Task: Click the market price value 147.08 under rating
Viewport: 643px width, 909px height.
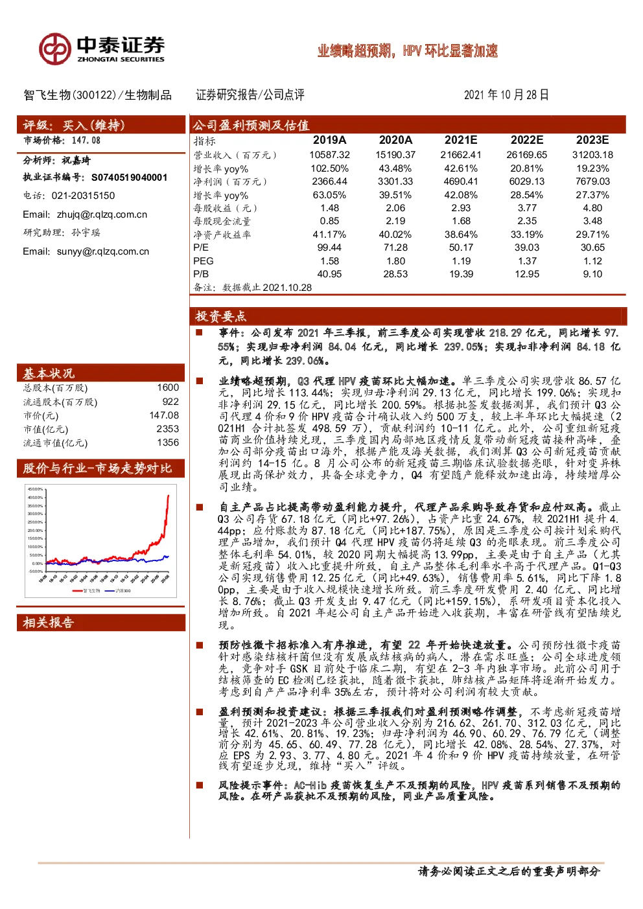Action: 86,140
